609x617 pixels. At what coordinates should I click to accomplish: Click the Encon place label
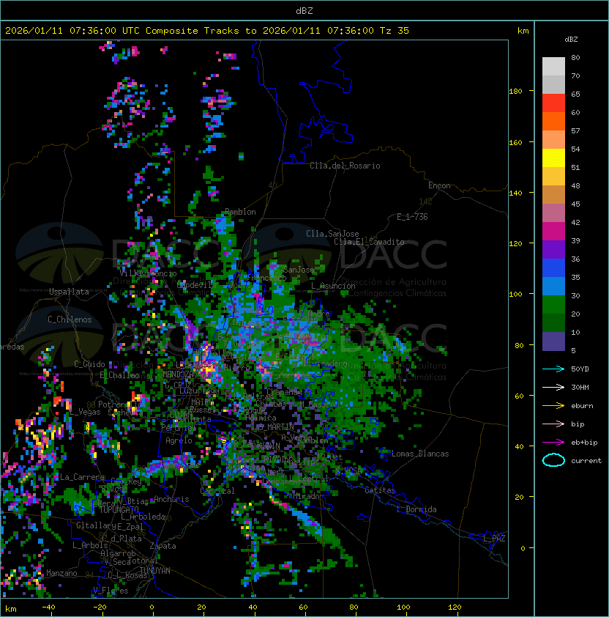439,185
